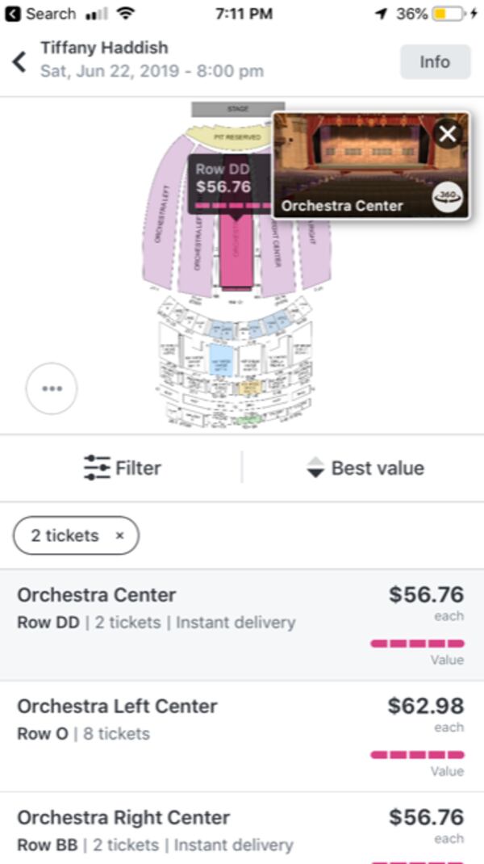Open the 360 degree view icon
Image resolution: width=484 pixels, height=864 pixels.
(x=448, y=197)
